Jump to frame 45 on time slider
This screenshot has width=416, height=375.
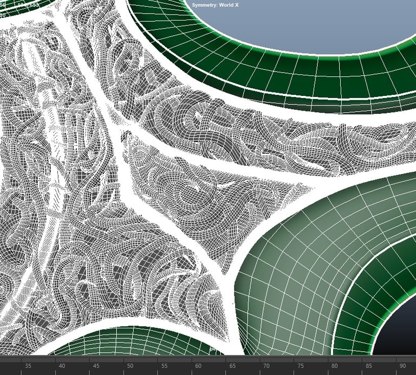[96, 366]
